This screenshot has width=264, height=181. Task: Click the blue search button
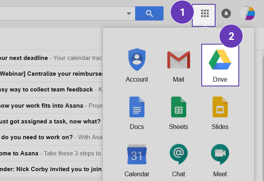click(149, 13)
